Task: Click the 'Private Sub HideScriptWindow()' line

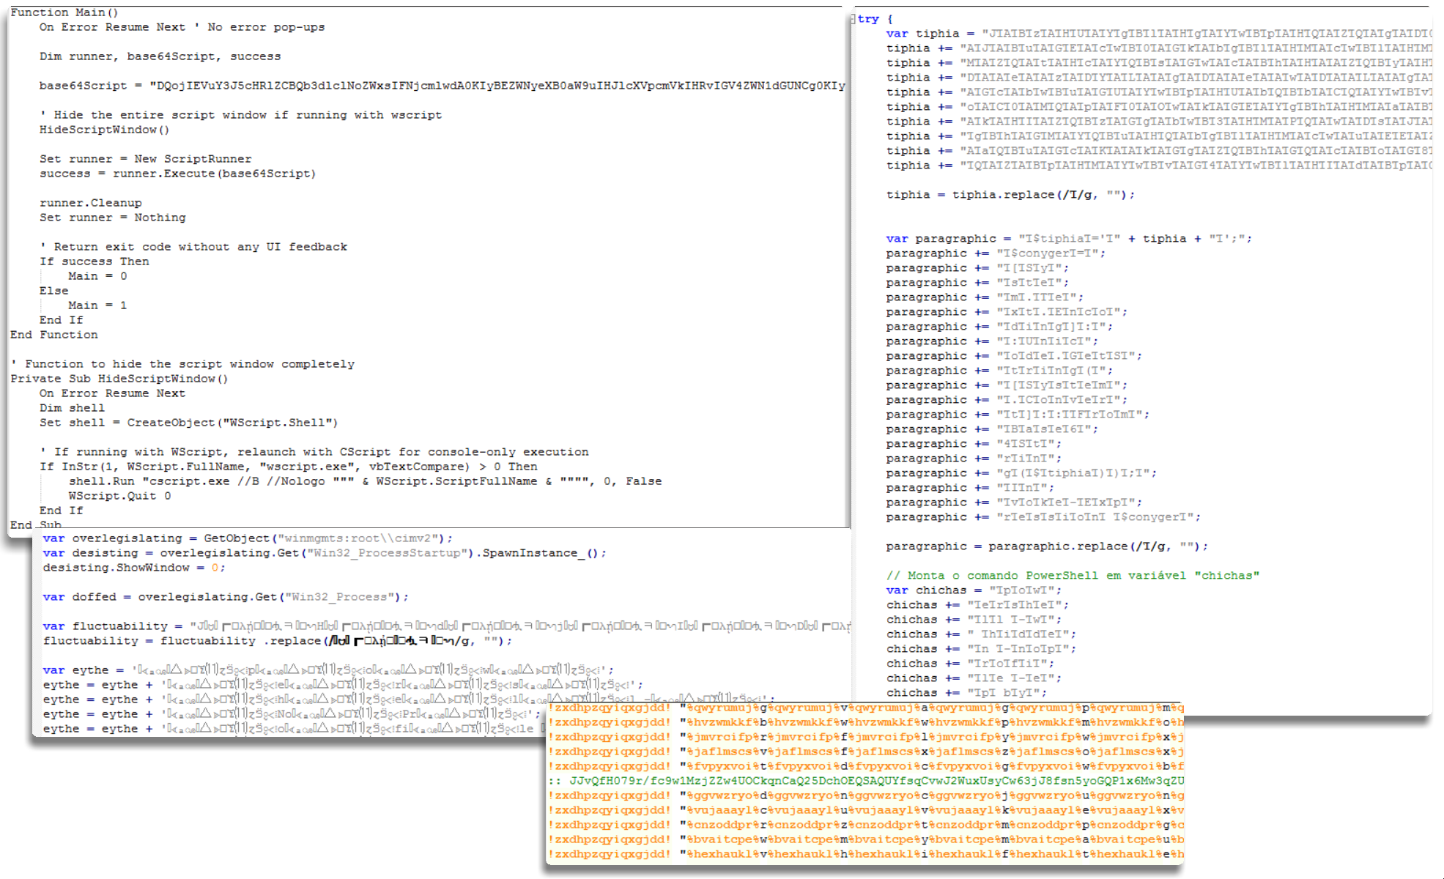Action: coord(119,379)
